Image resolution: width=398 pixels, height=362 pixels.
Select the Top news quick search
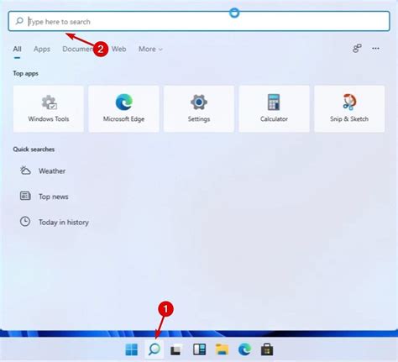pyautogui.click(x=54, y=197)
